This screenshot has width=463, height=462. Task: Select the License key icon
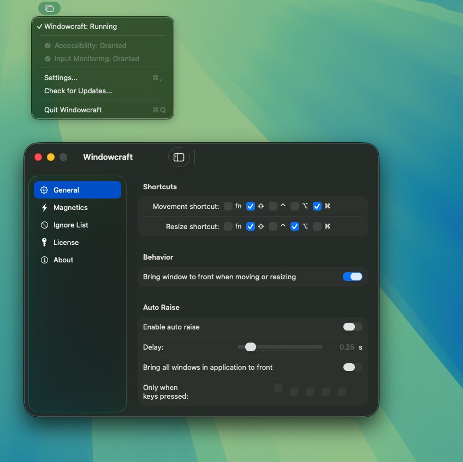point(44,242)
